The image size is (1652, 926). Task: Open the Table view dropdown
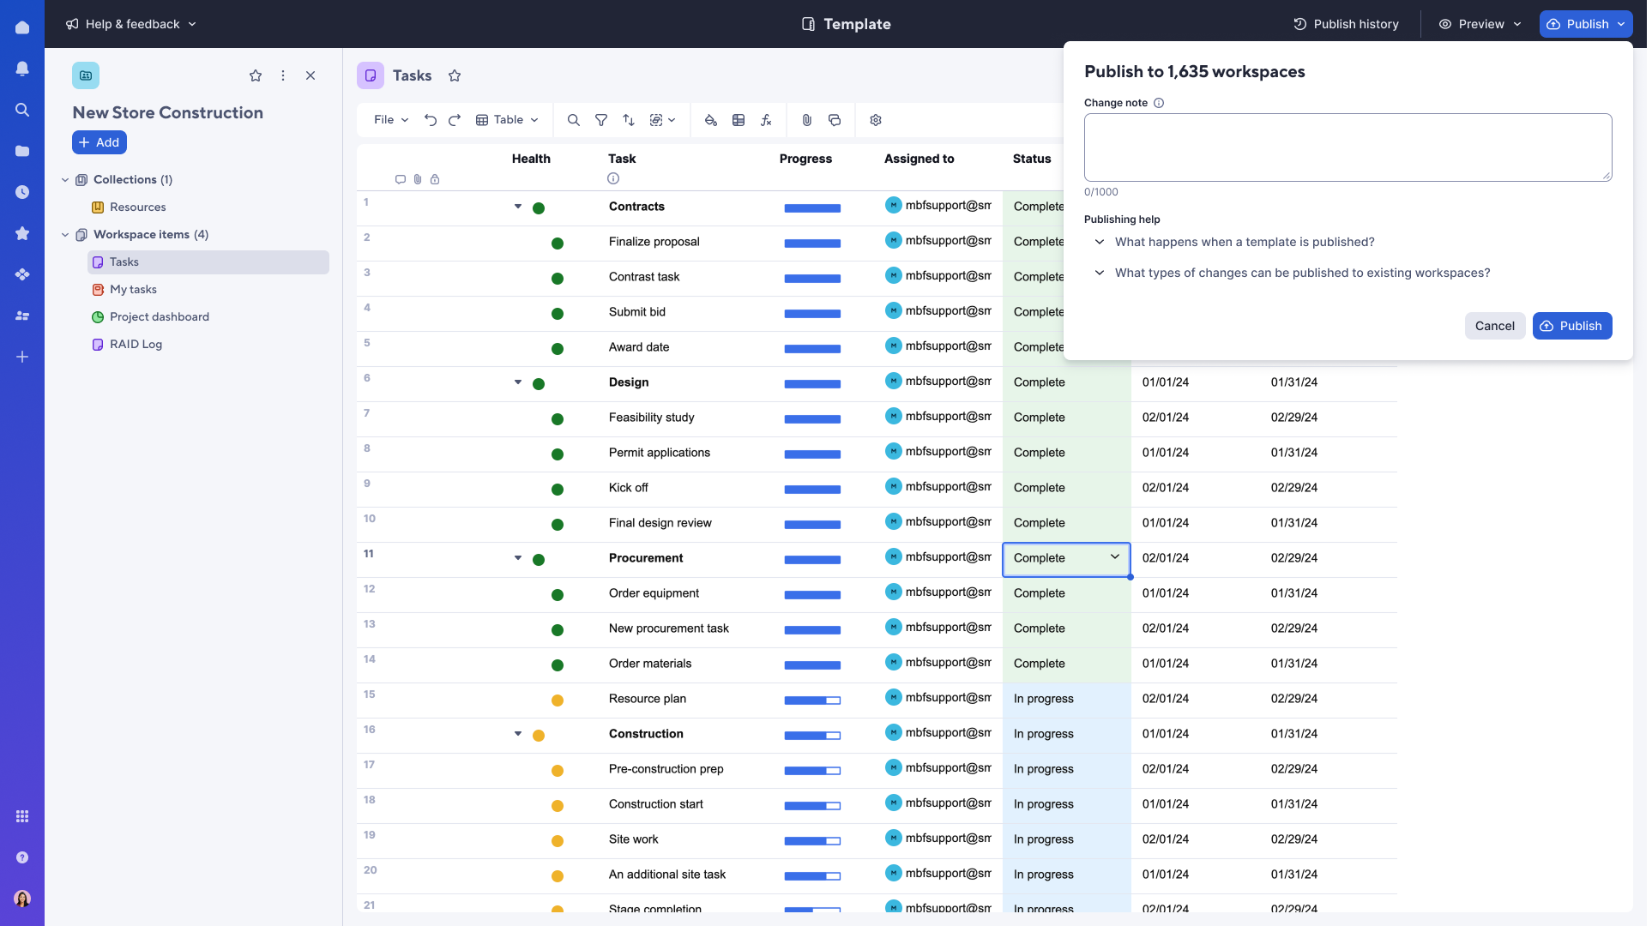tap(508, 120)
